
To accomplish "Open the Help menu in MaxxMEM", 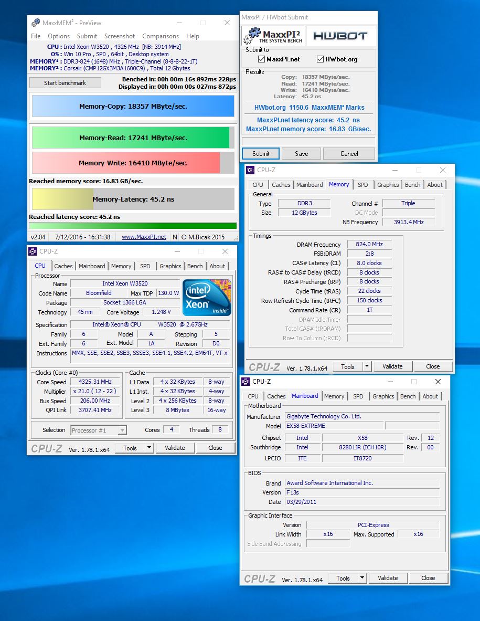I will pyautogui.click(x=193, y=36).
